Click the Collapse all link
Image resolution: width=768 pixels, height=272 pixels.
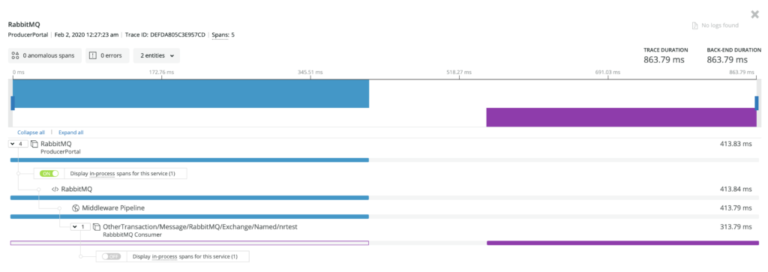(x=31, y=133)
